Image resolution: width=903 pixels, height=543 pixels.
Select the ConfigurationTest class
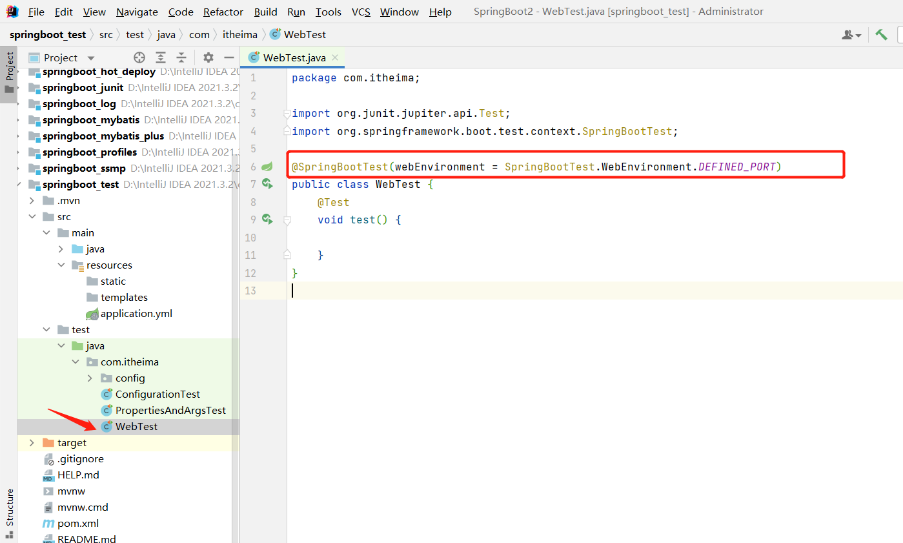157,394
